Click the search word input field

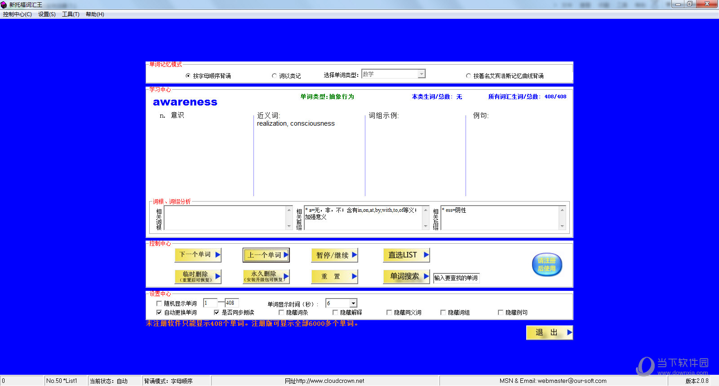tap(456, 278)
